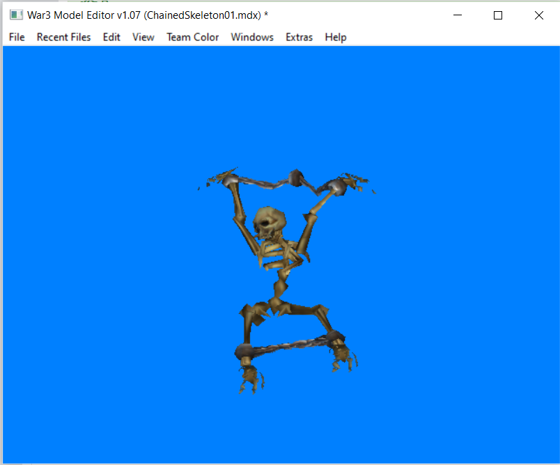Viewport: 560px width, 465px height.
Task: Click the title text ChainedSkeleton01.mdx
Action: tap(203, 15)
